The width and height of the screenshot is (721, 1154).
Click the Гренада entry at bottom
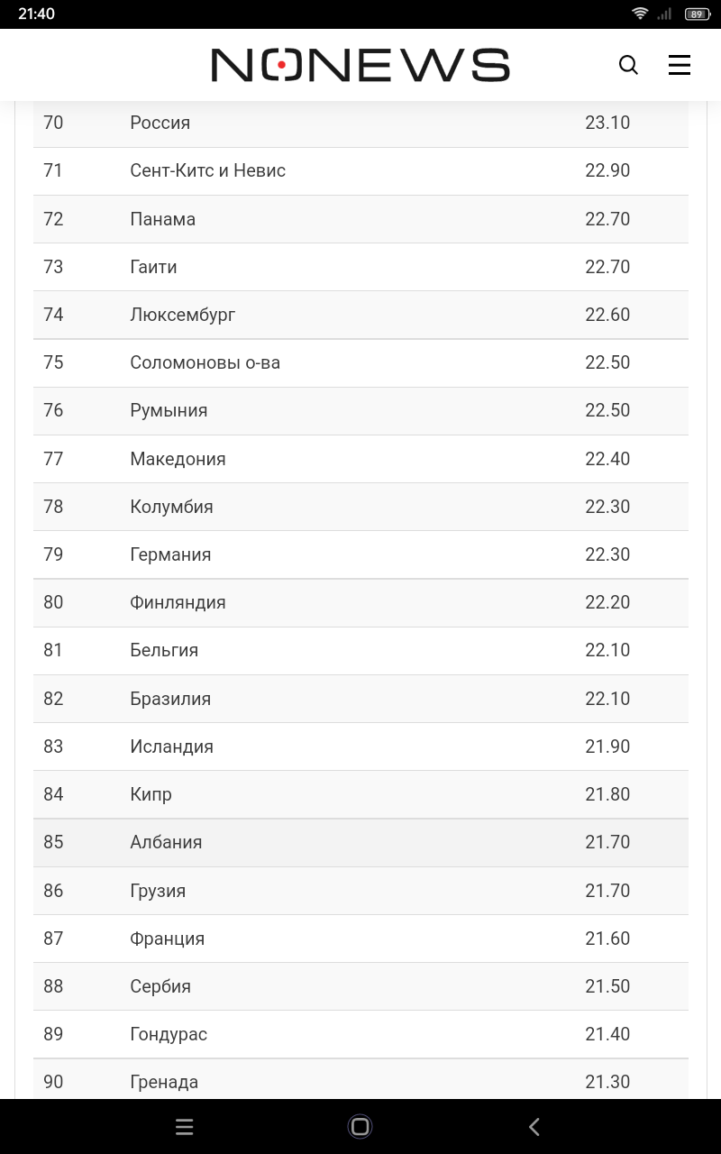pyautogui.click(x=164, y=1082)
